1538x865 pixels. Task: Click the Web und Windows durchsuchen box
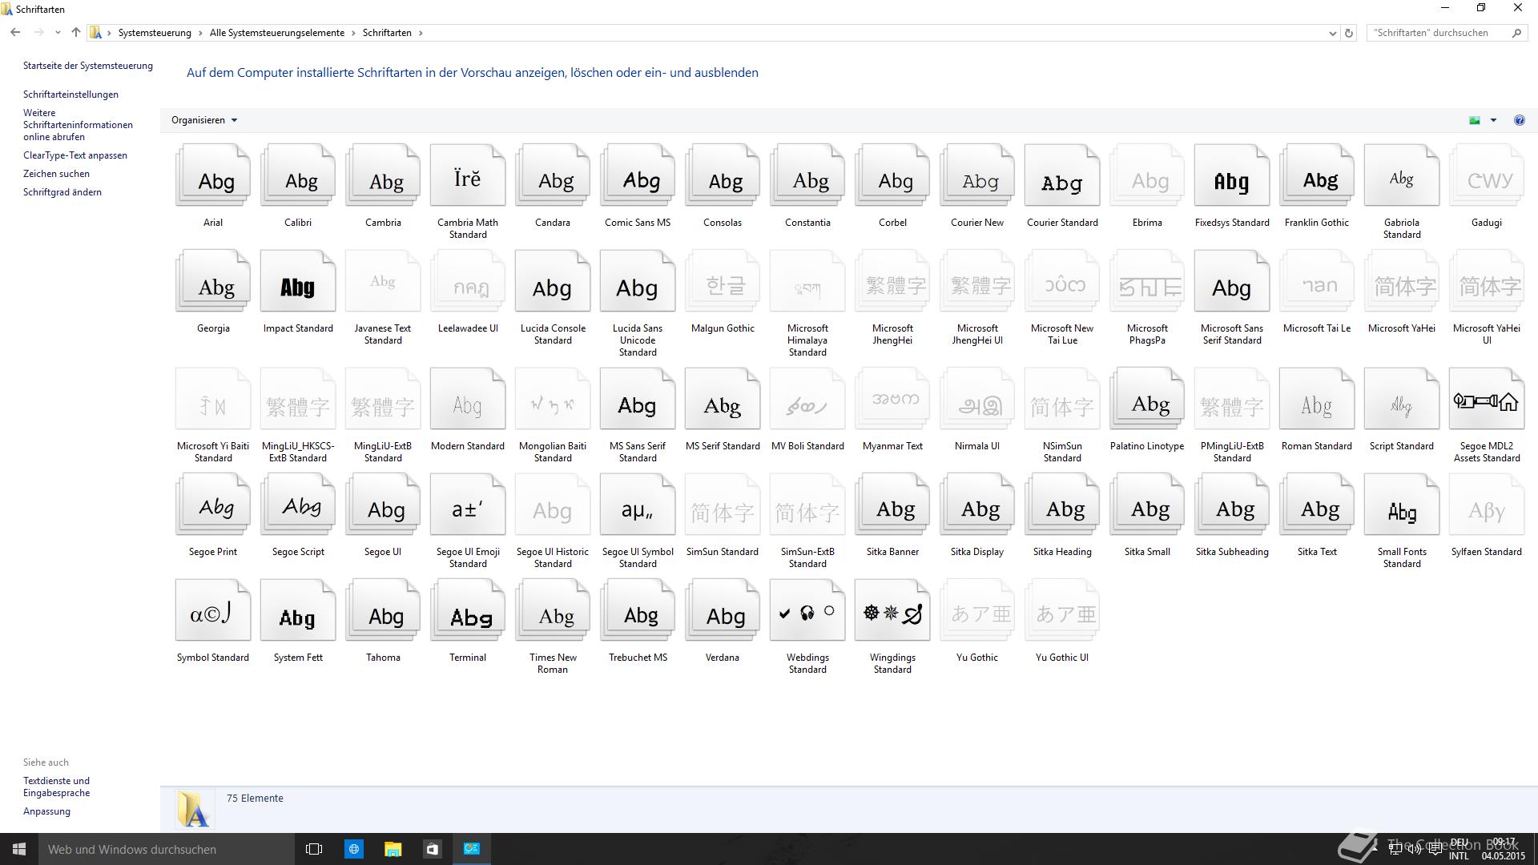pos(167,849)
